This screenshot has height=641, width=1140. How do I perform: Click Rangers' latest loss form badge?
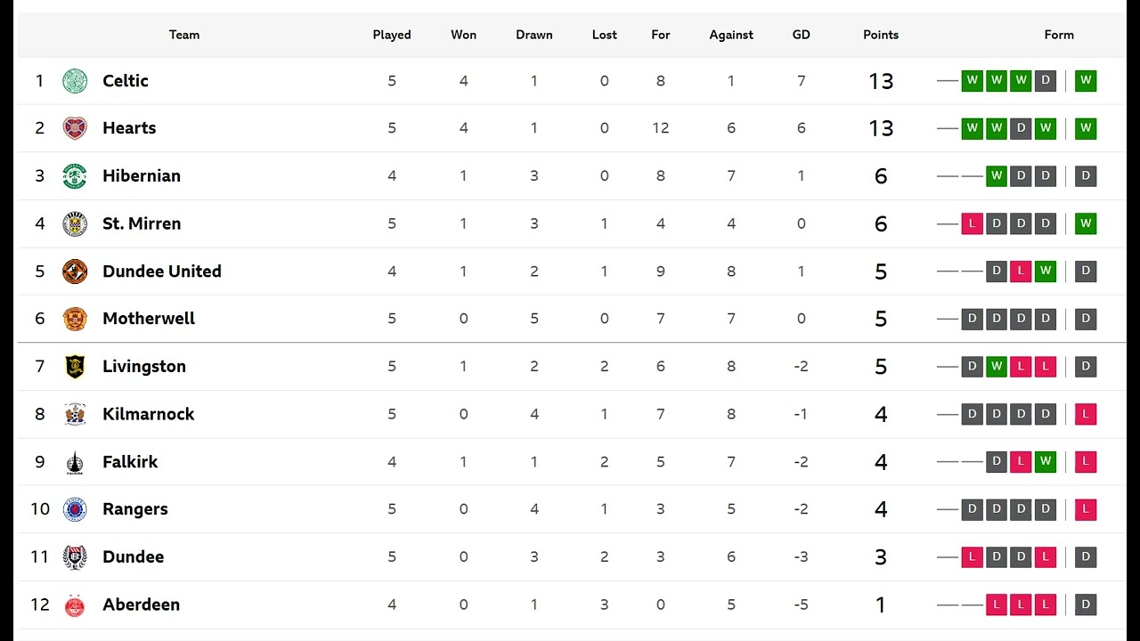click(1085, 509)
